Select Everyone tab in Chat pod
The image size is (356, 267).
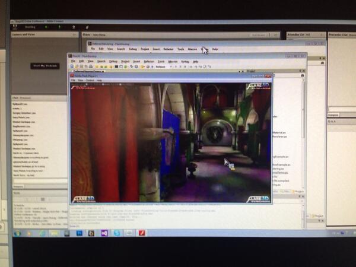(x=18, y=187)
